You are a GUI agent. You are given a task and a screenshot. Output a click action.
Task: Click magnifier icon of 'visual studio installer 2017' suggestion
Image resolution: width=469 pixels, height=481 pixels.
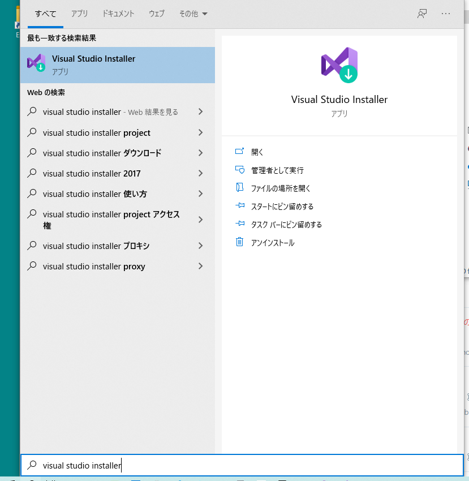[32, 173]
